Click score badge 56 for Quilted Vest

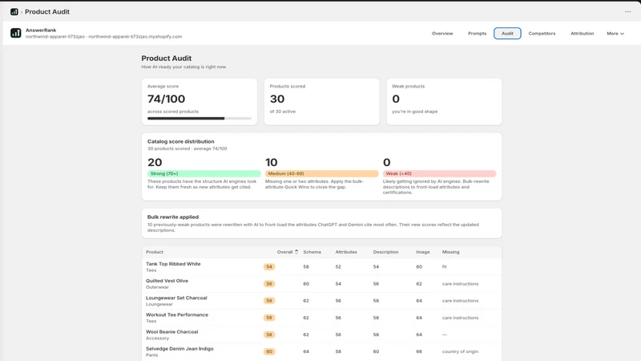coord(269,284)
